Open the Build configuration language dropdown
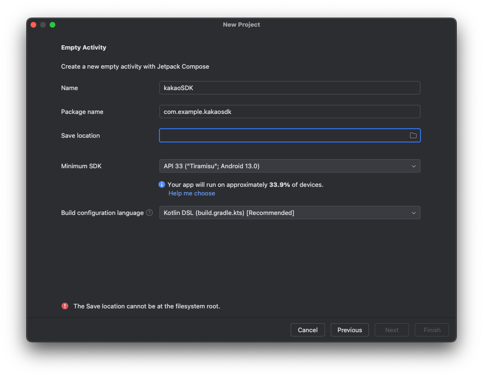 (290, 213)
